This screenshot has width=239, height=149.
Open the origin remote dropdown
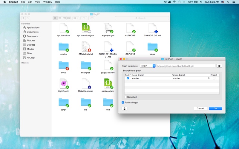pyautogui.click(x=148, y=66)
